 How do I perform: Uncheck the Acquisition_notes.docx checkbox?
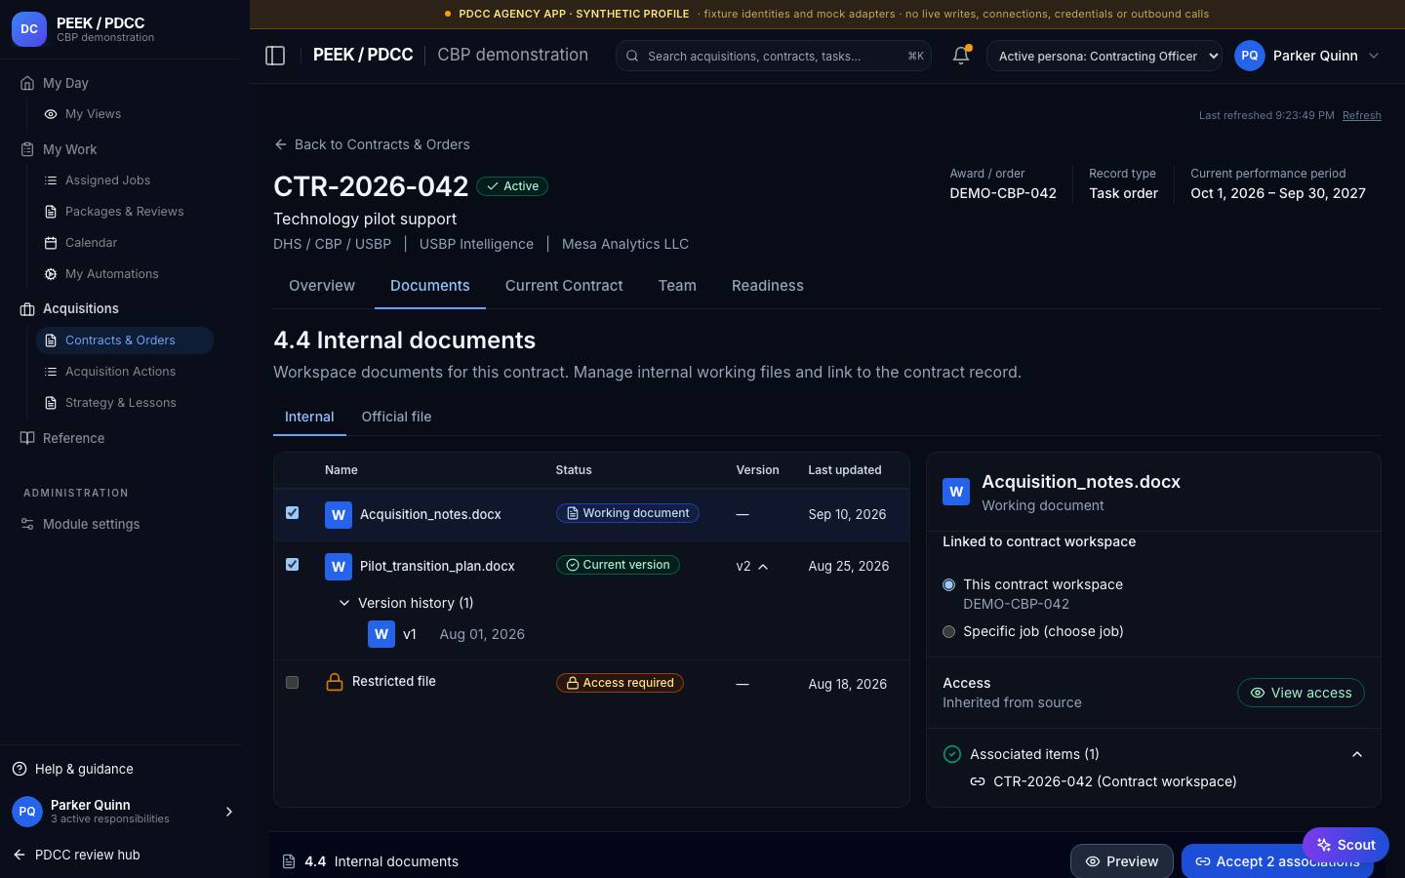(x=292, y=512)
